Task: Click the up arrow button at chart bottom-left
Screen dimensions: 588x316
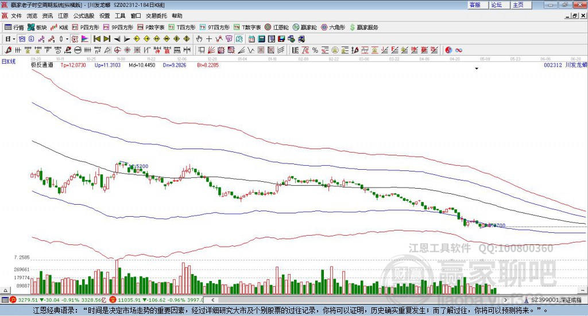Action: pyautogui.click(x=5, y=290)
